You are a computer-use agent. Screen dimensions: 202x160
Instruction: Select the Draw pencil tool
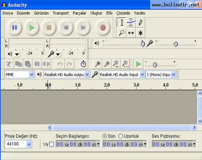click(140, 23)
